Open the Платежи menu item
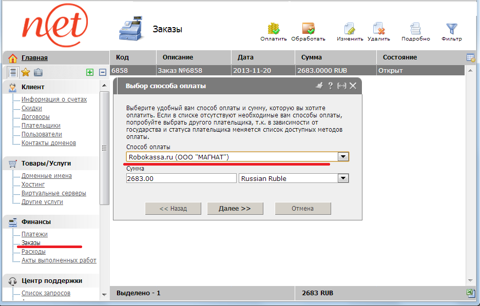Viewport: 480px width, 306px height. (x=34, y=234)
